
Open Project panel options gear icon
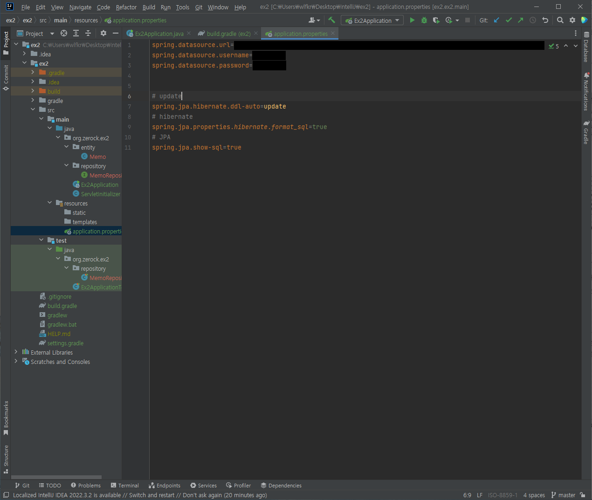coord(103,33)
